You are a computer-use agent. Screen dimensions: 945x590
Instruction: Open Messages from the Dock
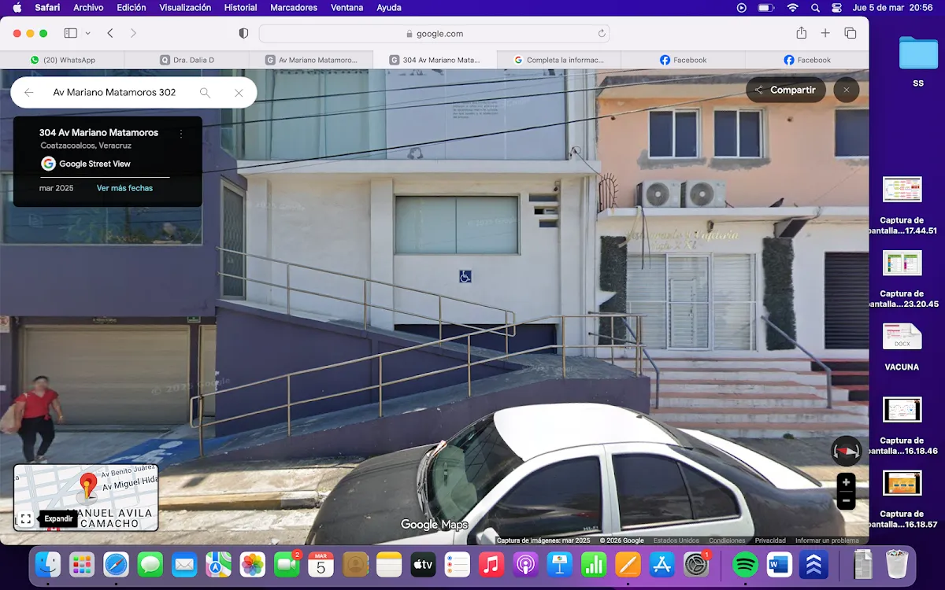pyautogui.click(x=150, y=564)
